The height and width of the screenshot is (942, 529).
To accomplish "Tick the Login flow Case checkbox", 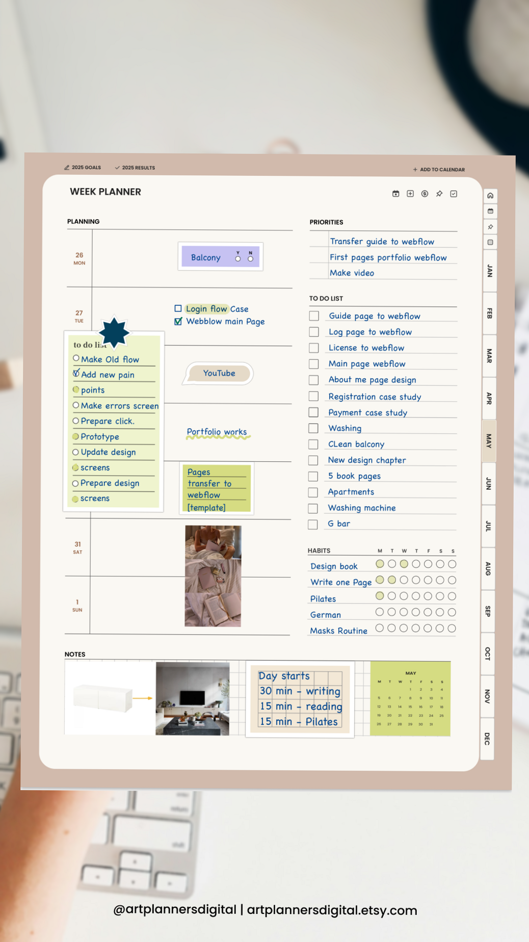I will [178, 308].
